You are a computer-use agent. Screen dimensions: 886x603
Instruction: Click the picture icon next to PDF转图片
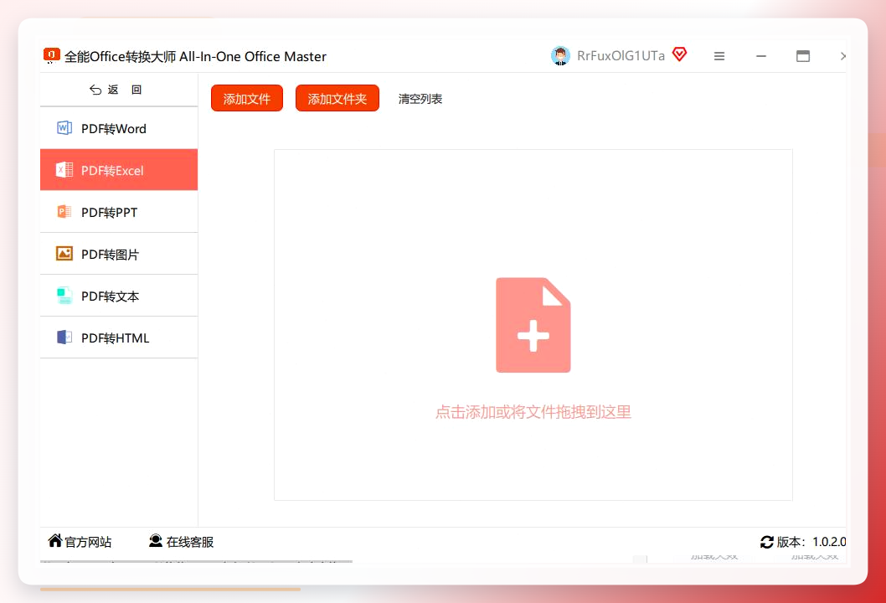pyautogui.click(x=64, y=253)
